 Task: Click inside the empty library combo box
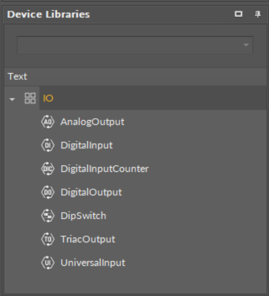135,45
